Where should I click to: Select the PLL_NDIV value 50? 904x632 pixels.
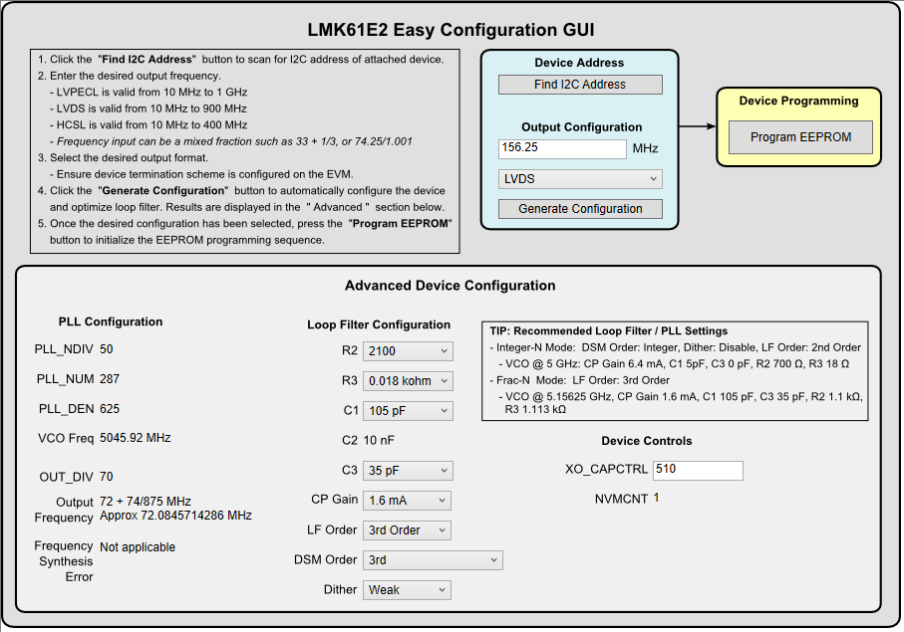point(106,349)
